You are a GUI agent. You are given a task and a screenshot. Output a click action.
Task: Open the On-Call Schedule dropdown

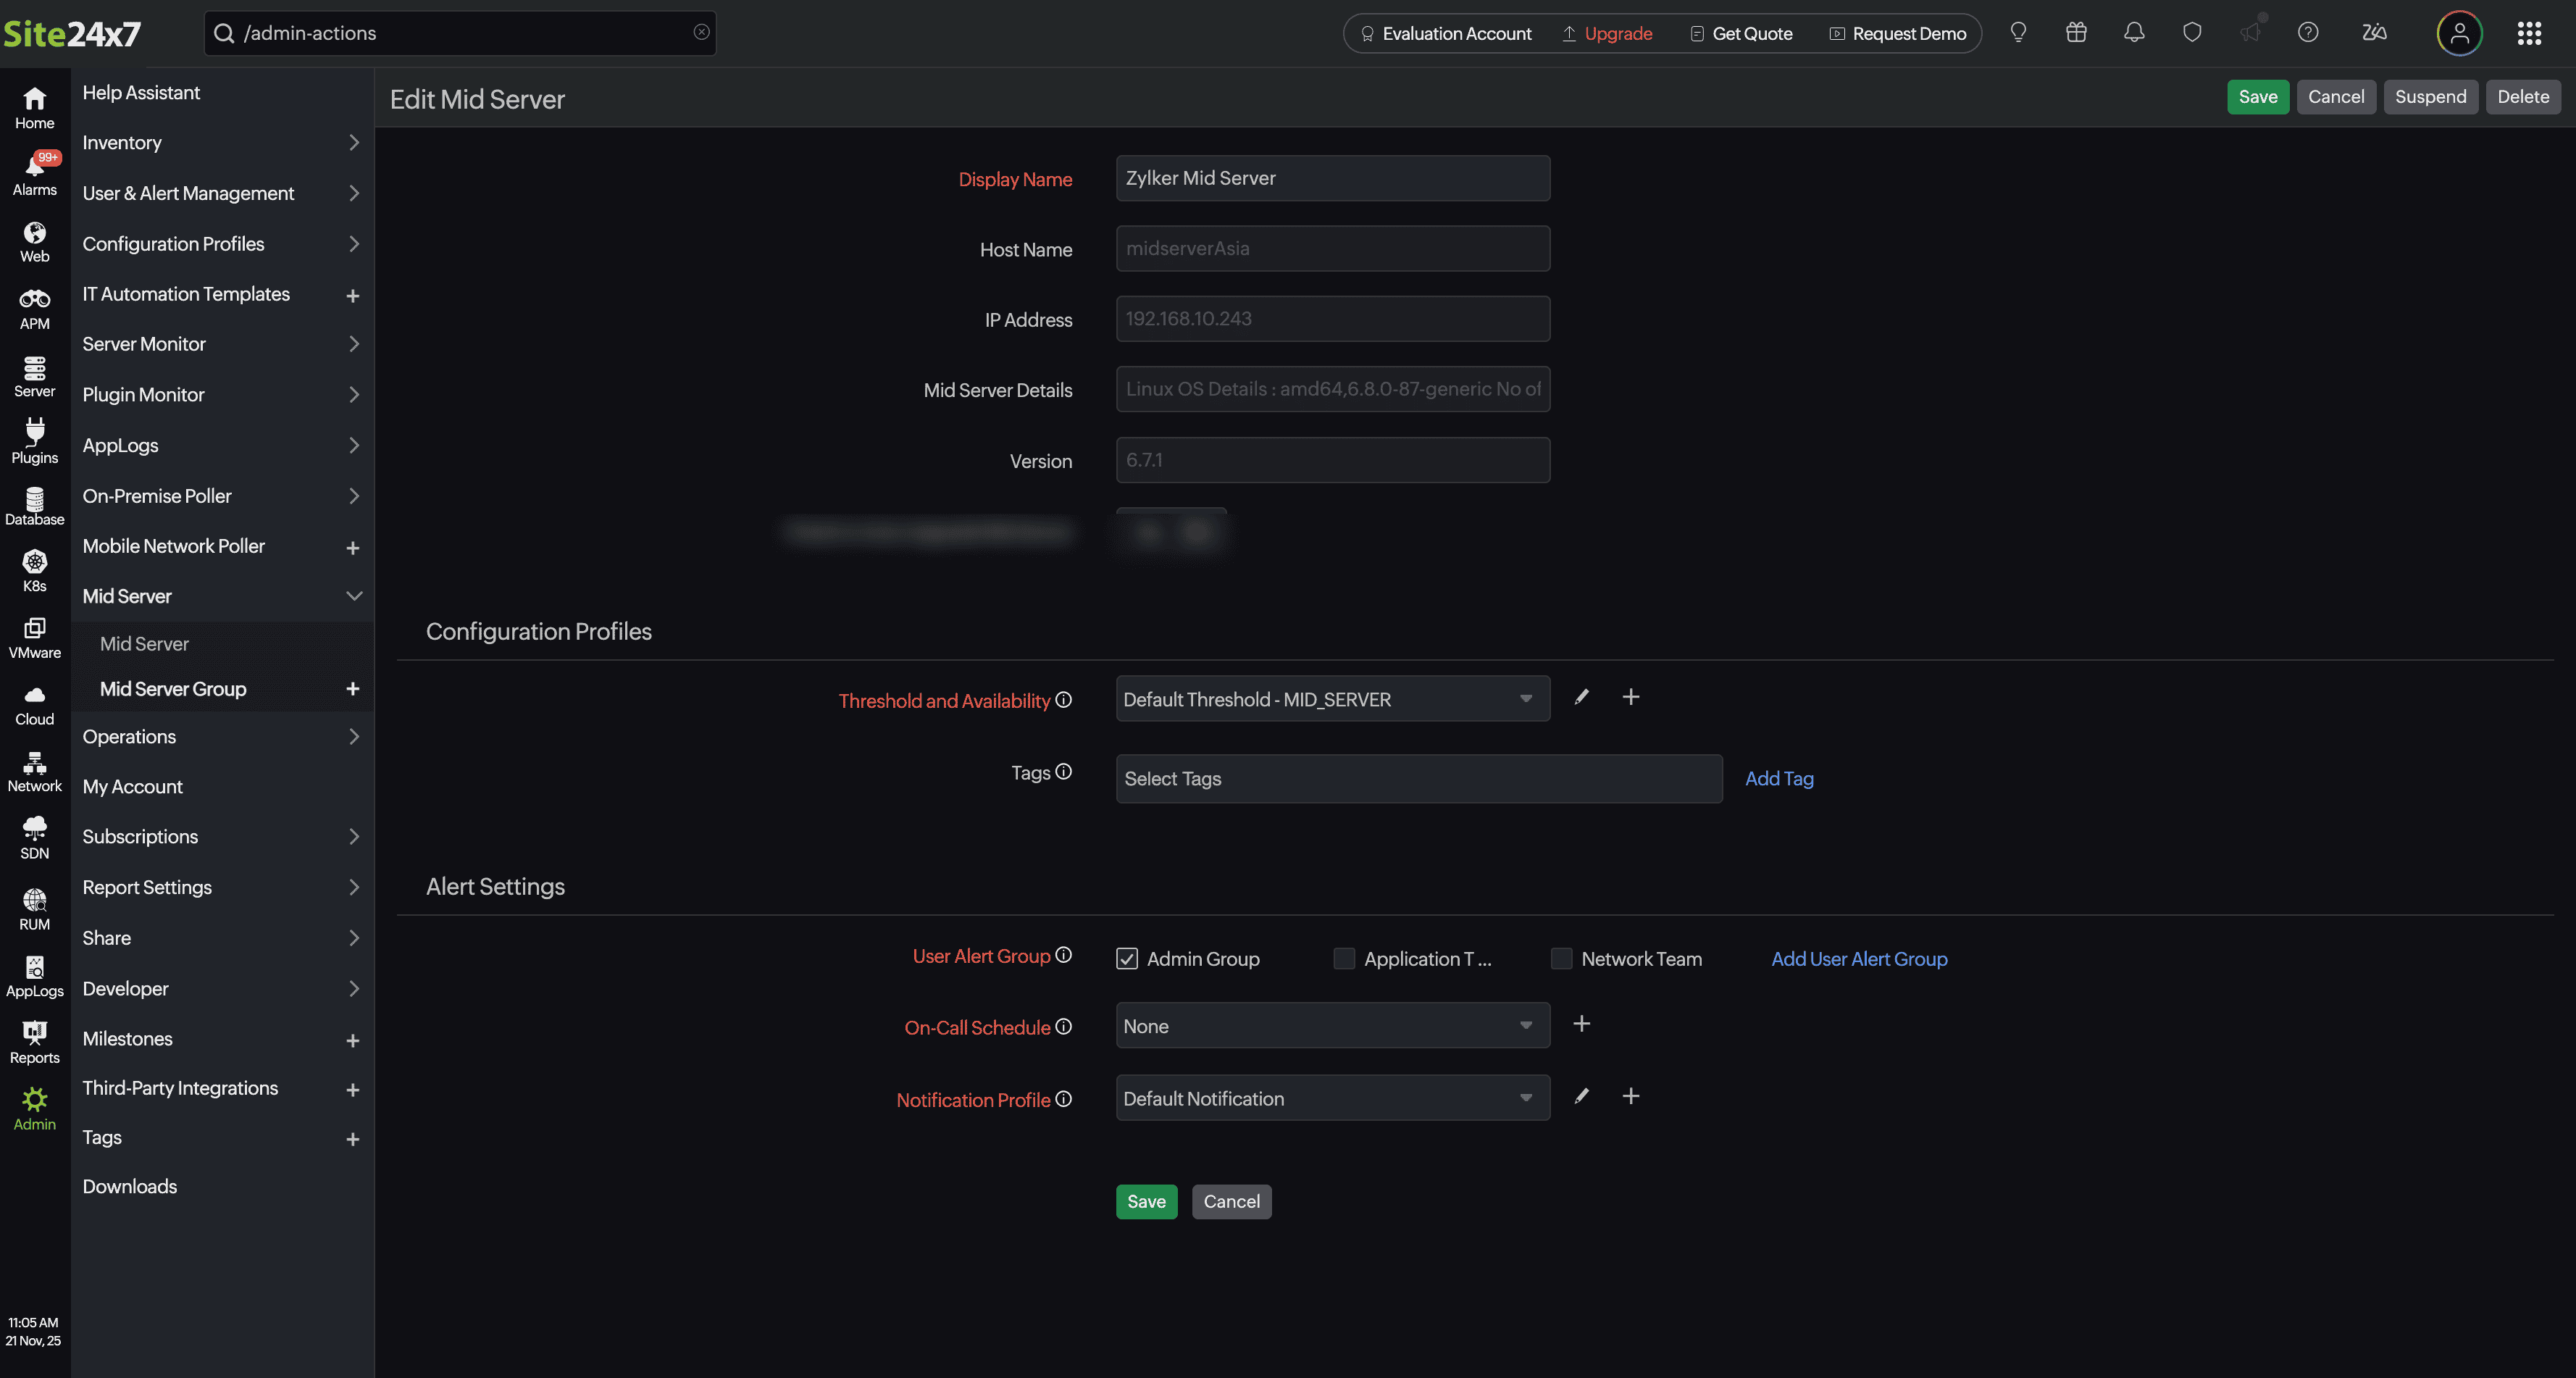(x=1332, y=1026)
